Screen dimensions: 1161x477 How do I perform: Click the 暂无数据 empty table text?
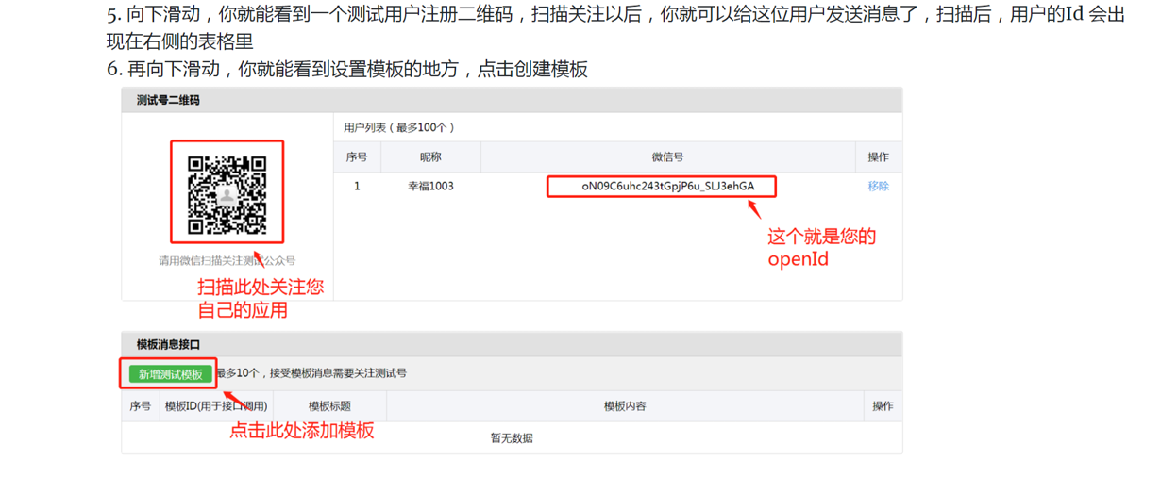click(x=512, y=438)
